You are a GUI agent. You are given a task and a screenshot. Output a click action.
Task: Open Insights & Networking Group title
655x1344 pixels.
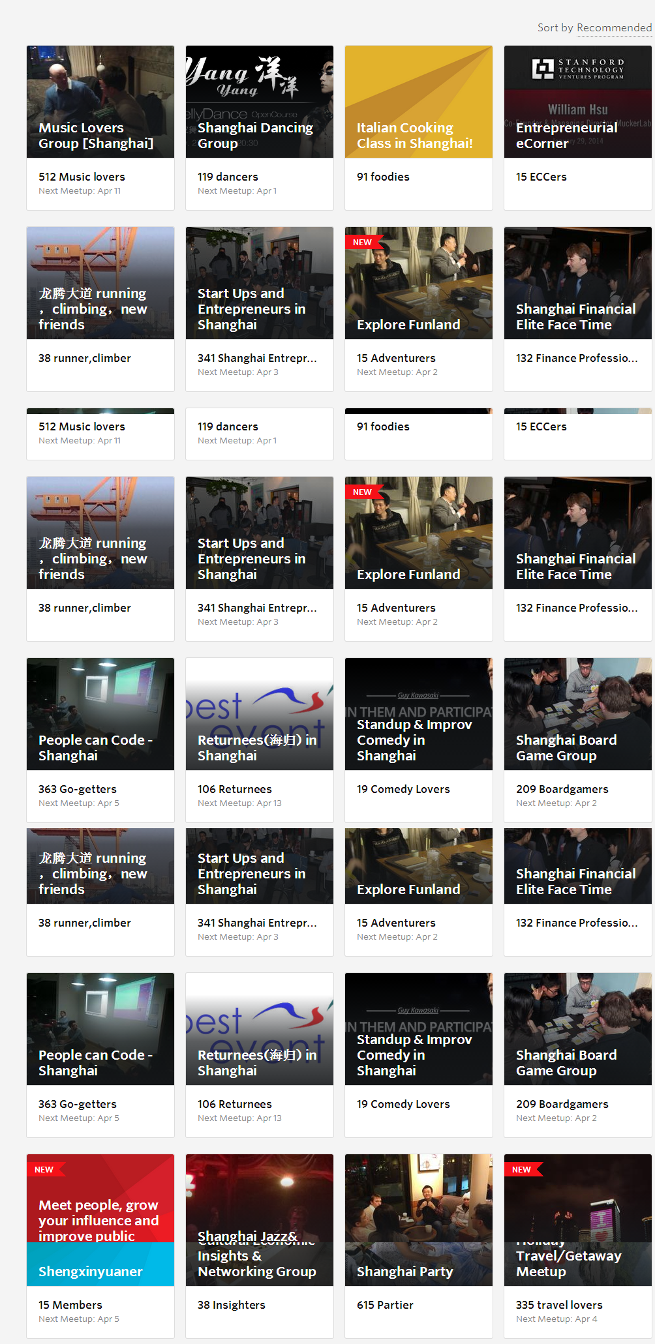click(x=257, y=1264)
